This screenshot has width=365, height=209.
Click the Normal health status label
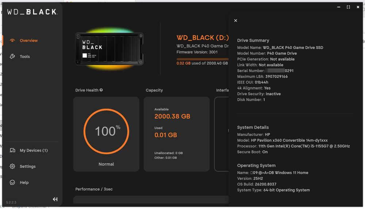click(106, 164)
